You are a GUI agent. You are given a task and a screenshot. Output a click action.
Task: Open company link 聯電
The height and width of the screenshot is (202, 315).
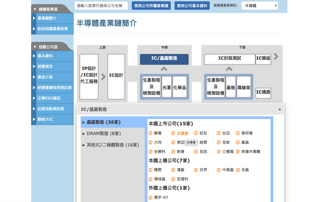coord(158,133)
